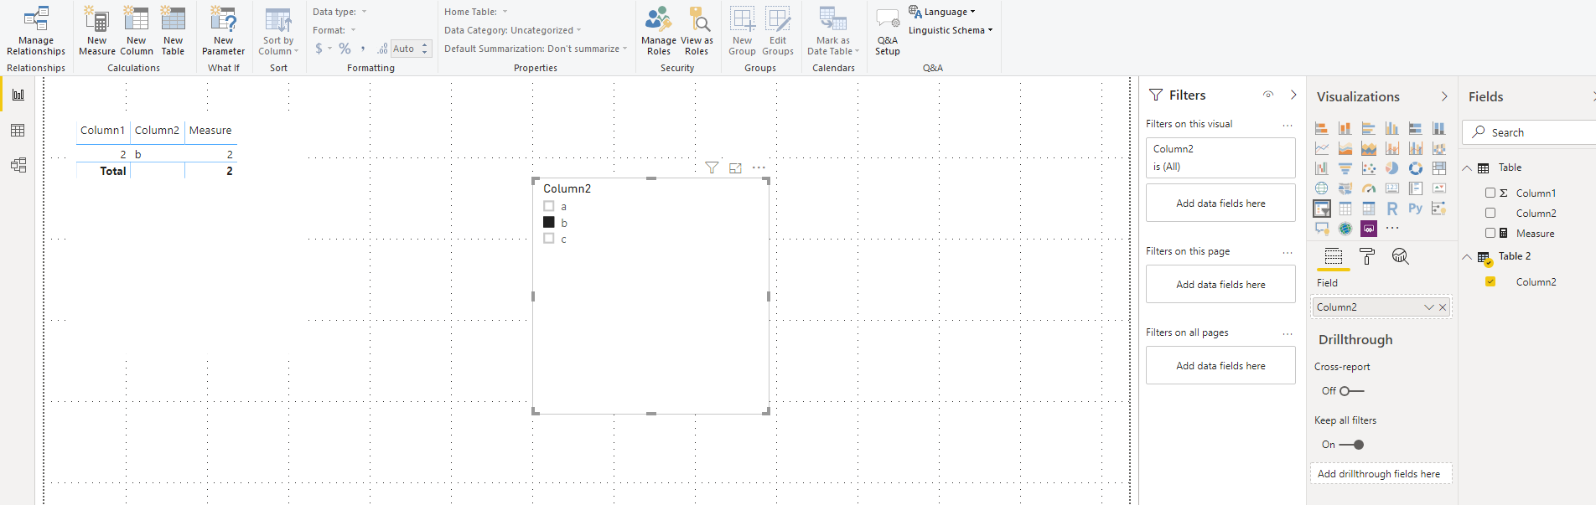The image size is (1596, 505).
Task: Open Q&A Setup
Action: [888, 31]
